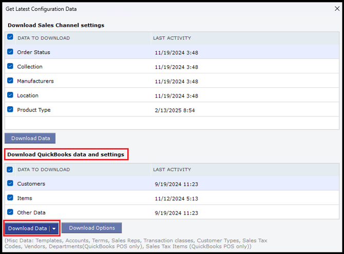Sort by Data To Download in QuickBooks table
Image resolution: width=344 pixels, height=254 pixels.
(x=43, y=170)
